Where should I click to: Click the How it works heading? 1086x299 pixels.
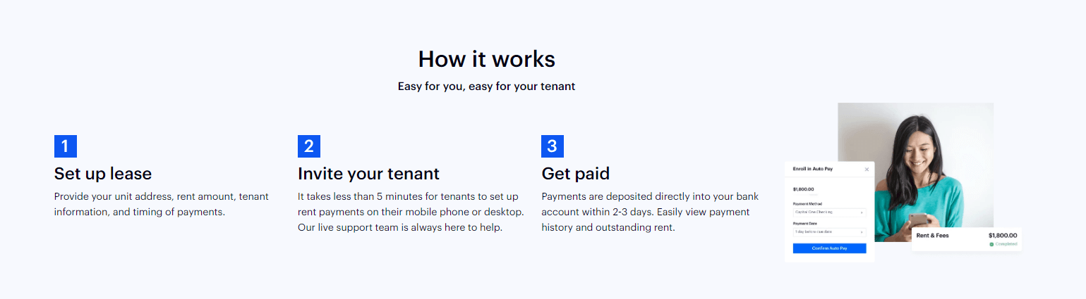click(486, 58)
